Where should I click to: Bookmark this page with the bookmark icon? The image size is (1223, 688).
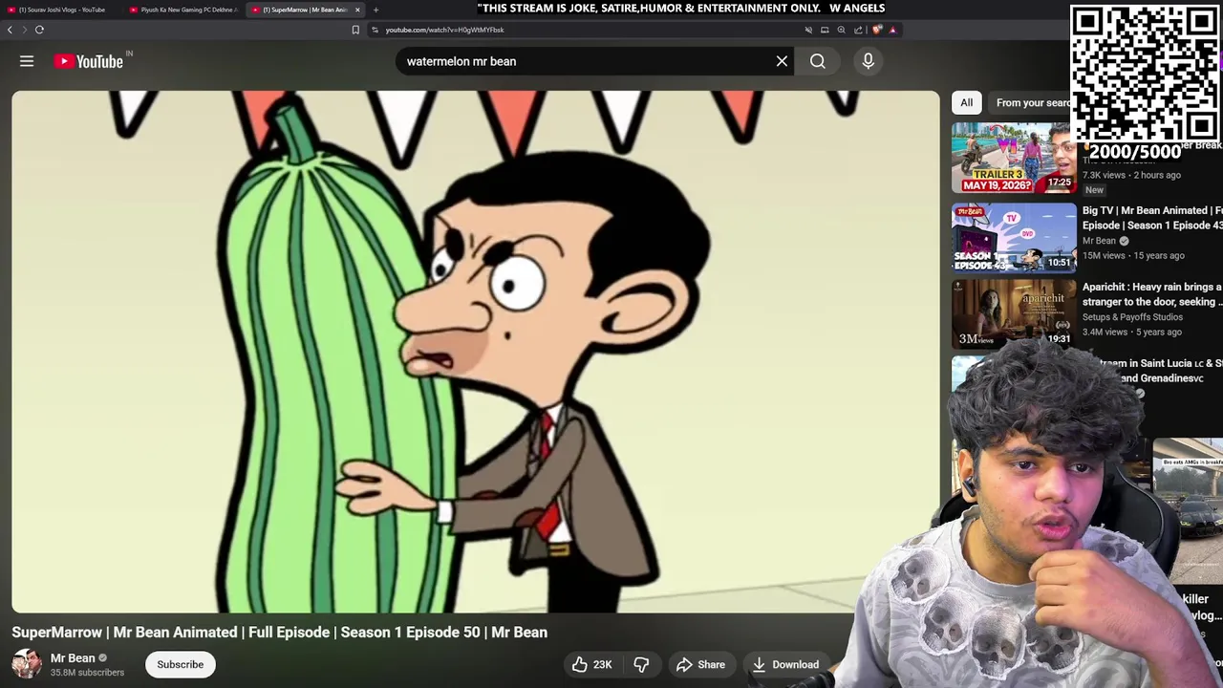click(x=355, y=30)
